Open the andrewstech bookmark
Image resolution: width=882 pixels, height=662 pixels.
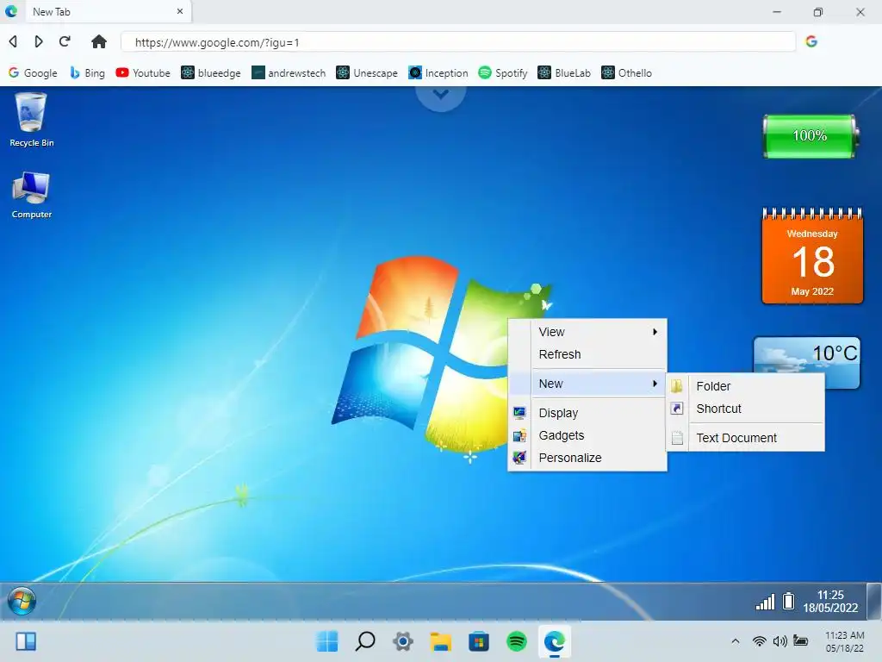(289, 73)
